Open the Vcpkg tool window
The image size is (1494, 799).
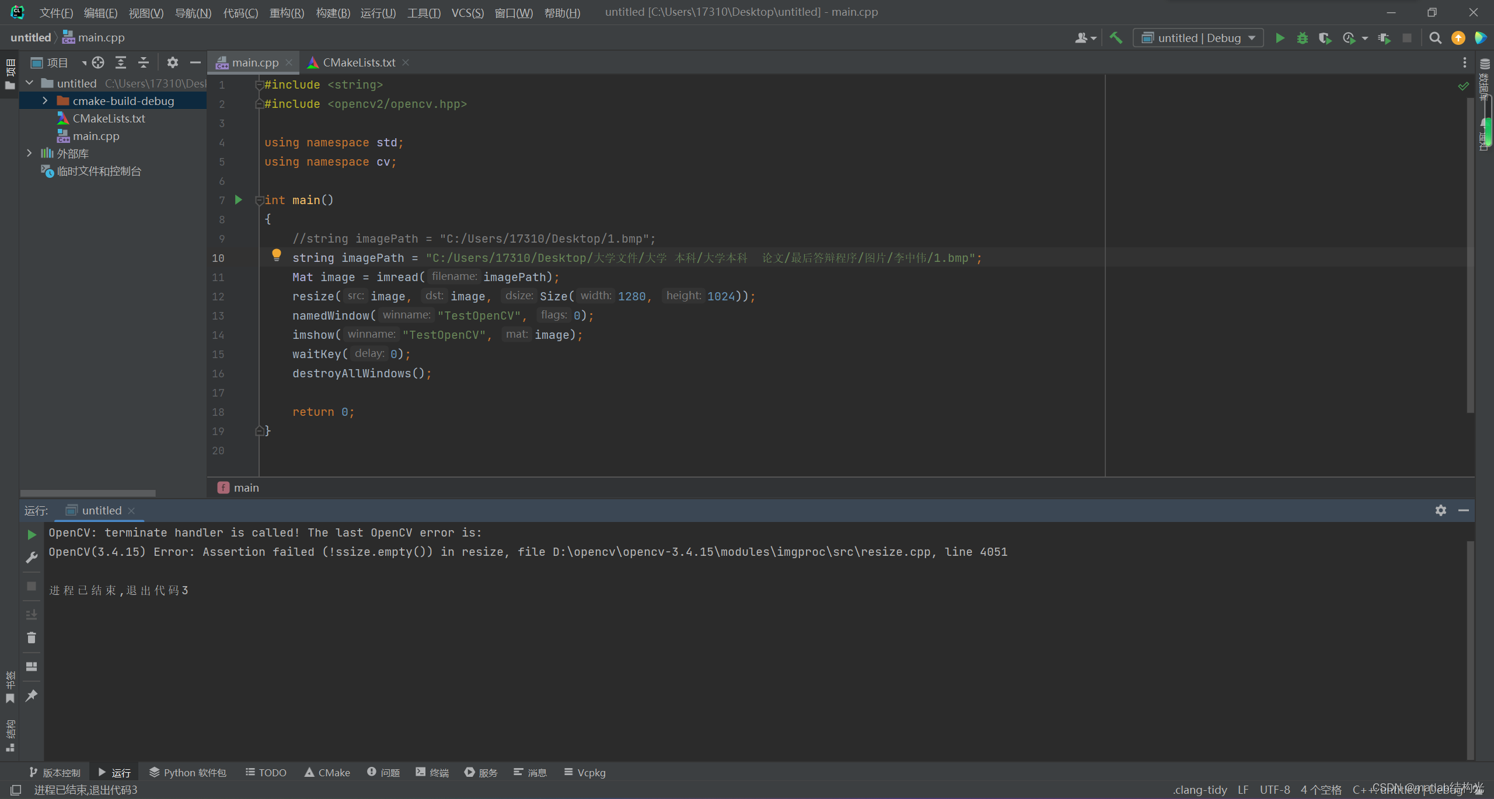tap(585, 772)
